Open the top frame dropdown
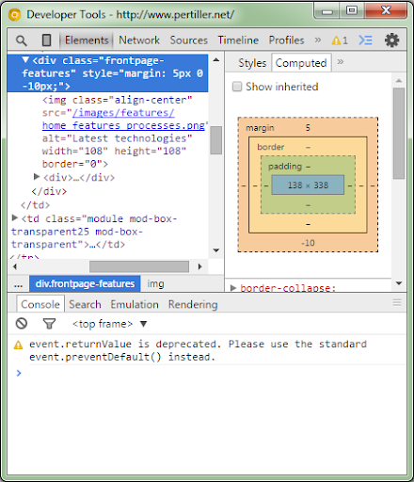The image size is (414, 482). 110,324
